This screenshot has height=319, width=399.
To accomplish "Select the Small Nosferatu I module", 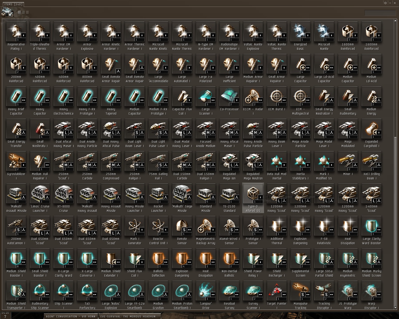I will click(40, 134).
